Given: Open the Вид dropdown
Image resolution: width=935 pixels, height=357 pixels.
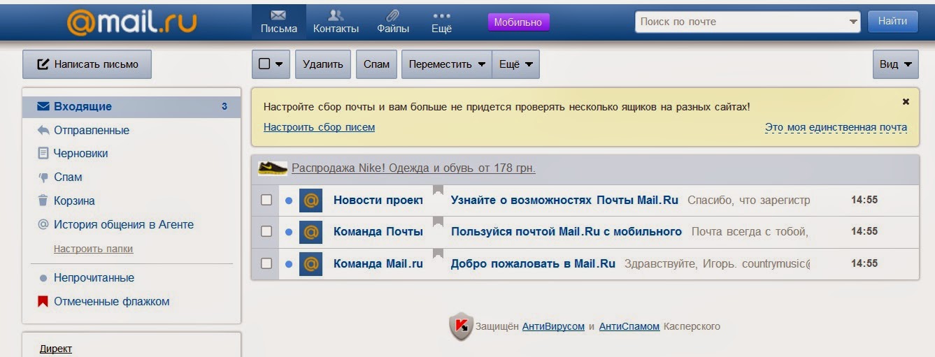Looking at the screenshot, I should 896,64.
